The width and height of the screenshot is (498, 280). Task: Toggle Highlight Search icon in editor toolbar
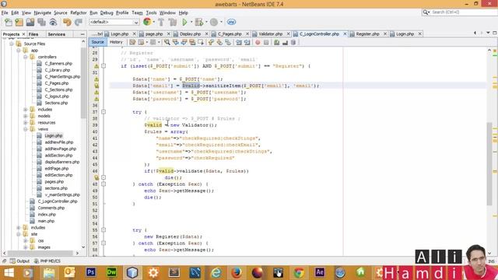click(192, 42)
